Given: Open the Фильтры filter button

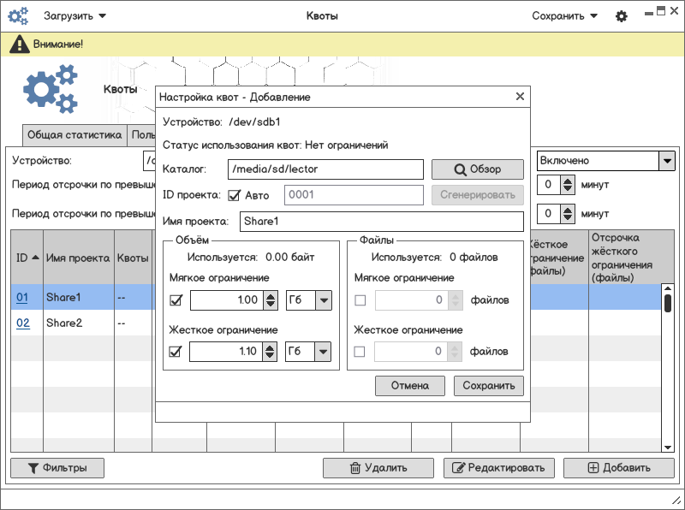Looking at the screenshot, I should coord(57,468).
